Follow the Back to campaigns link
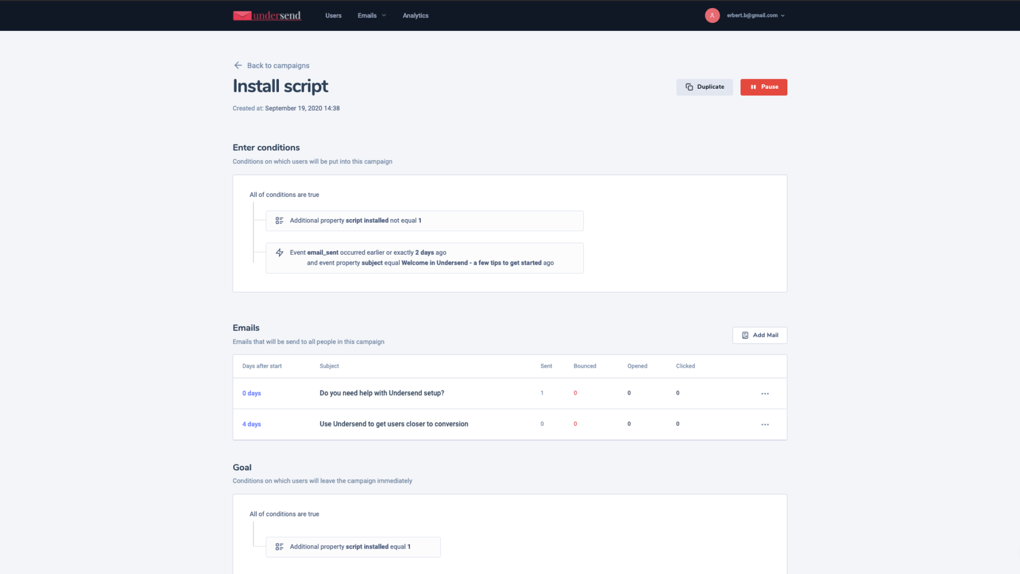 278,65
